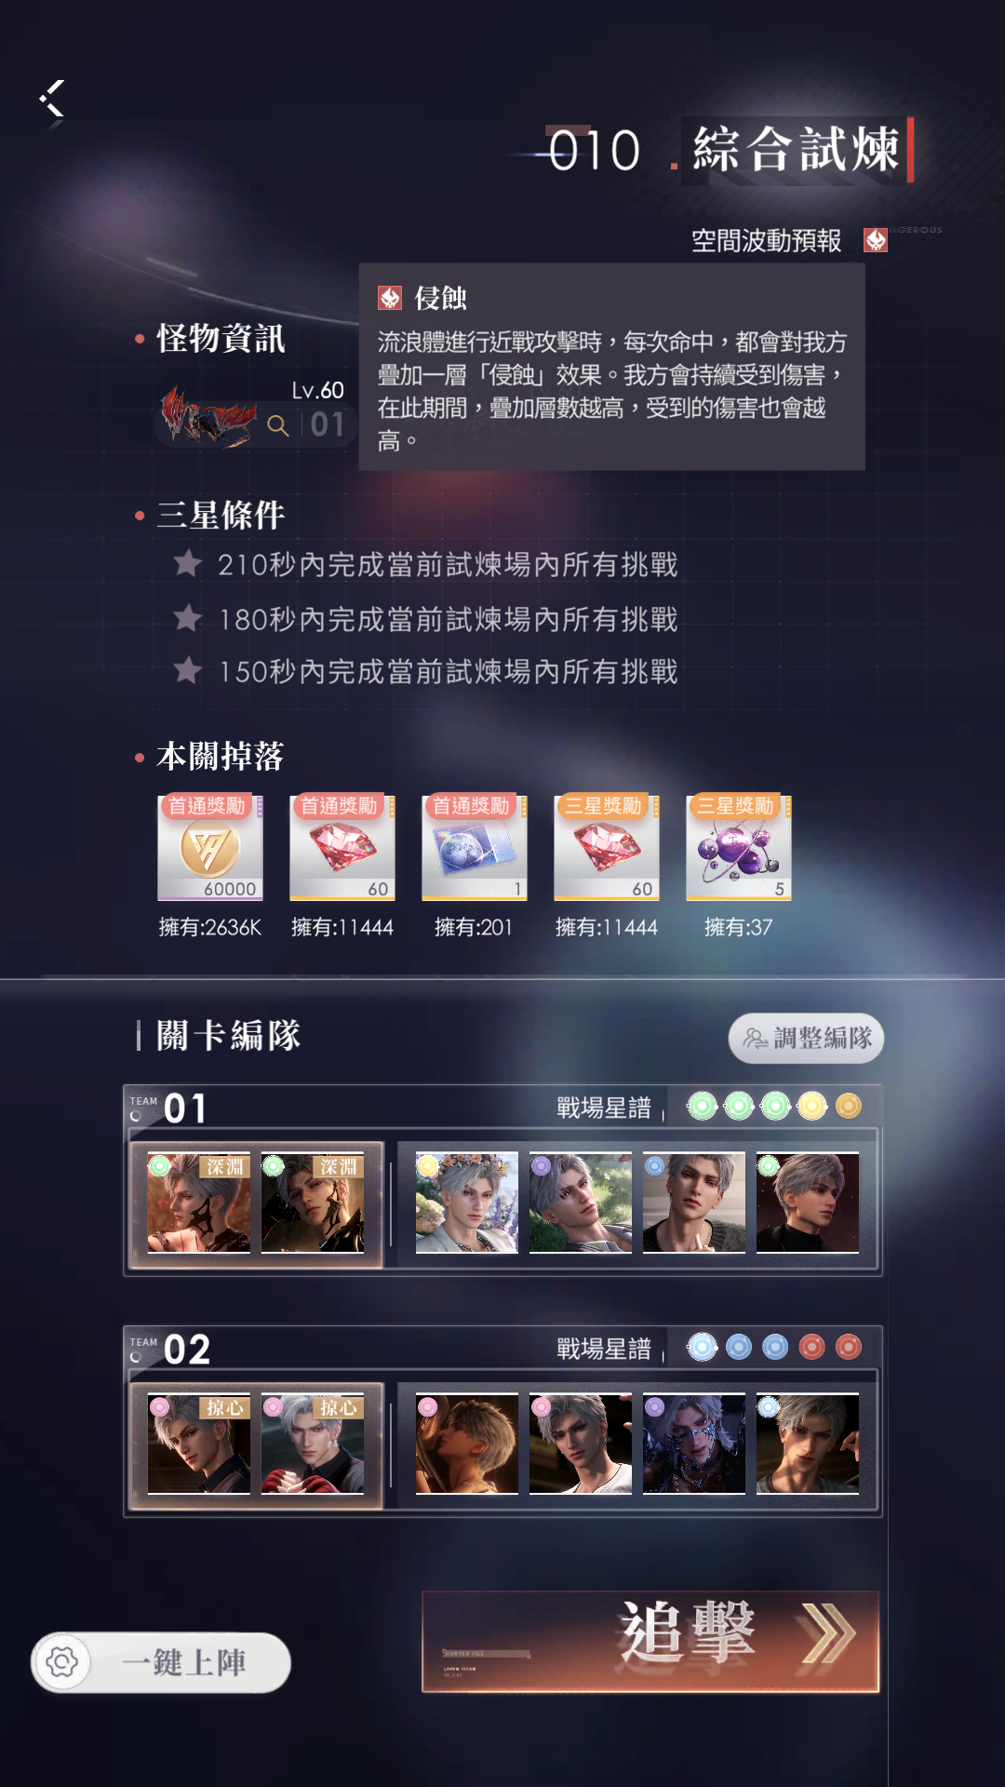
Task: Tap the 一鍵上陣 auto-deploy button
Action: [x=184, y=1662]
